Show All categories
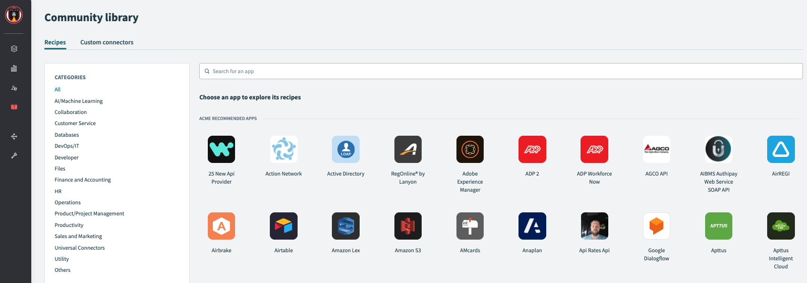 coord(57,89)
